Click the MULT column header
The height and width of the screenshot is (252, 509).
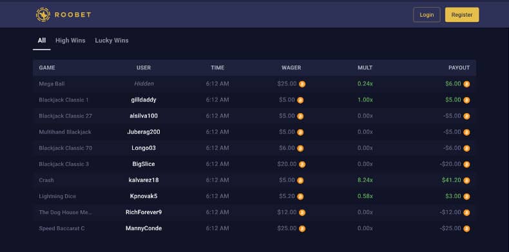[x=365, y=67]
